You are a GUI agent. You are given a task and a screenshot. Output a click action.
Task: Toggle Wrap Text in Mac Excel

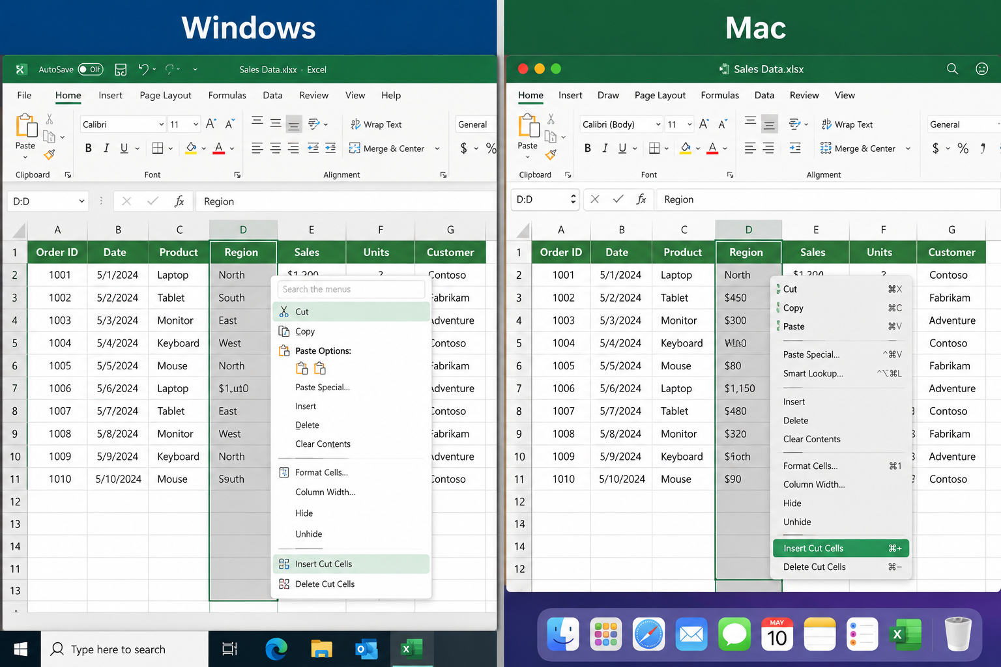click(x=847, y=124)
